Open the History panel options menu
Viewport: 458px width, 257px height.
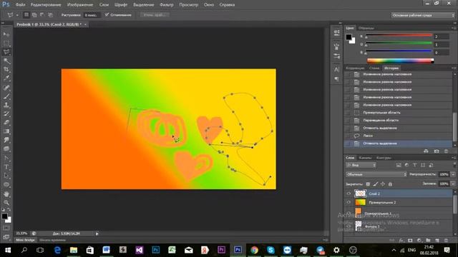pyautogui.click(x=454, y=68)
